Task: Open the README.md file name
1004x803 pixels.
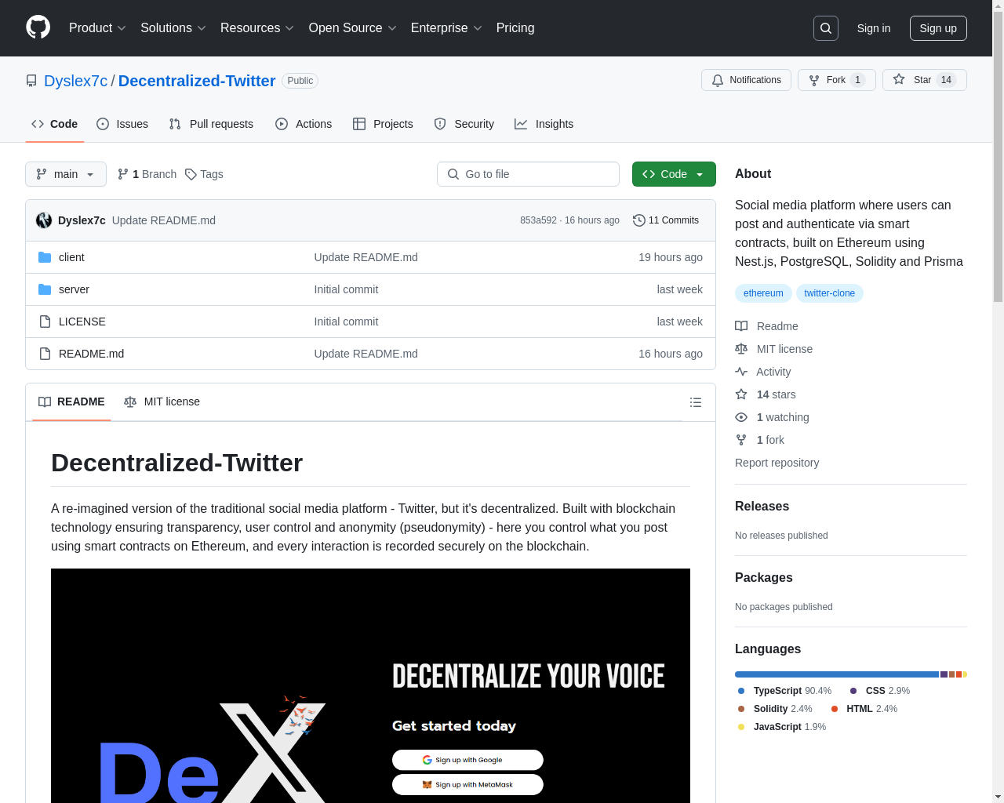Action: coord(91,354)
